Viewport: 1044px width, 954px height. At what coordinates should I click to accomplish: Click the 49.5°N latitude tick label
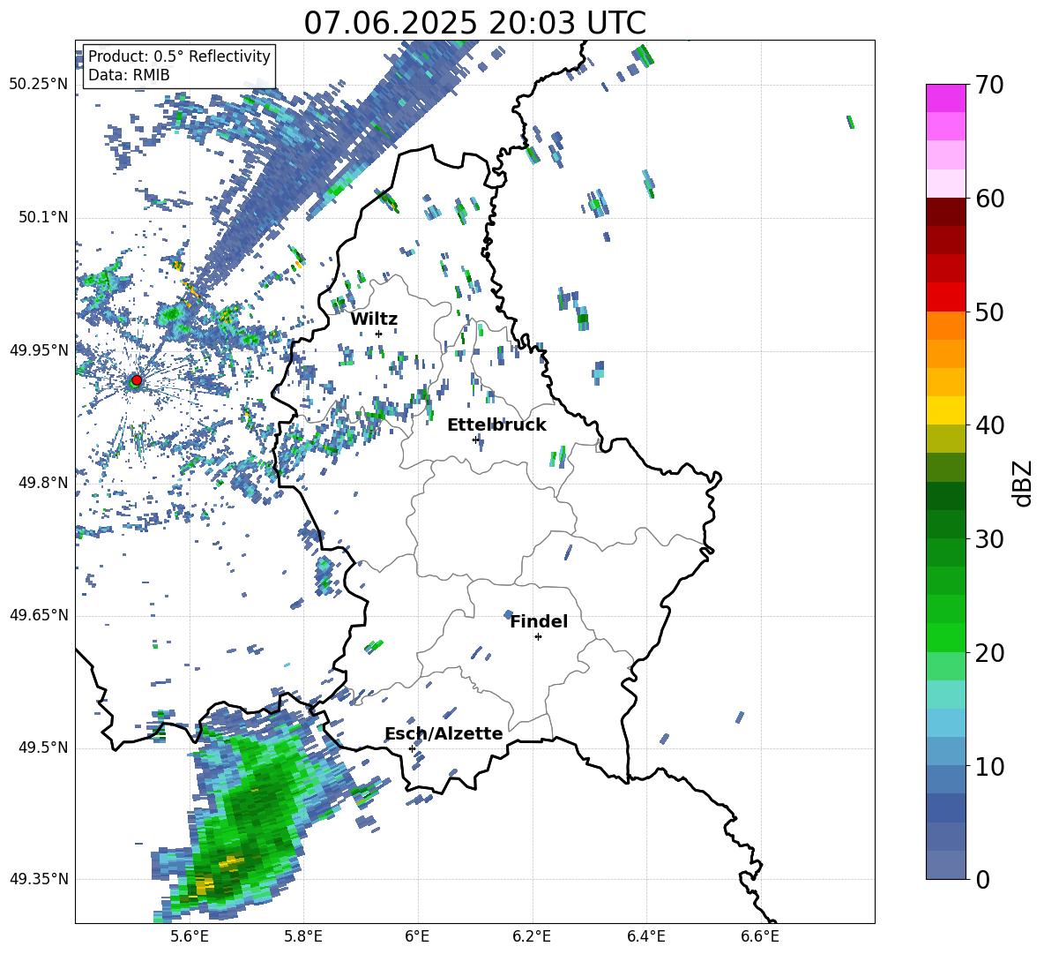pos(43,747)
